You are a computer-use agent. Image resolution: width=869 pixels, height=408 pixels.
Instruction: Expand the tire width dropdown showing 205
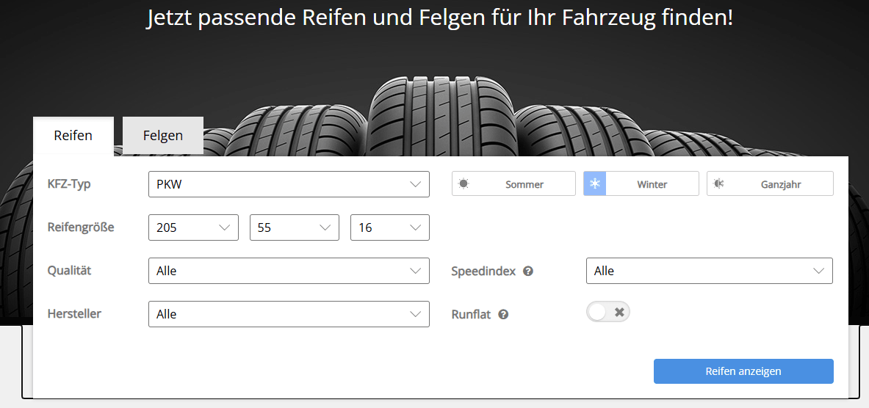[193, 227]
